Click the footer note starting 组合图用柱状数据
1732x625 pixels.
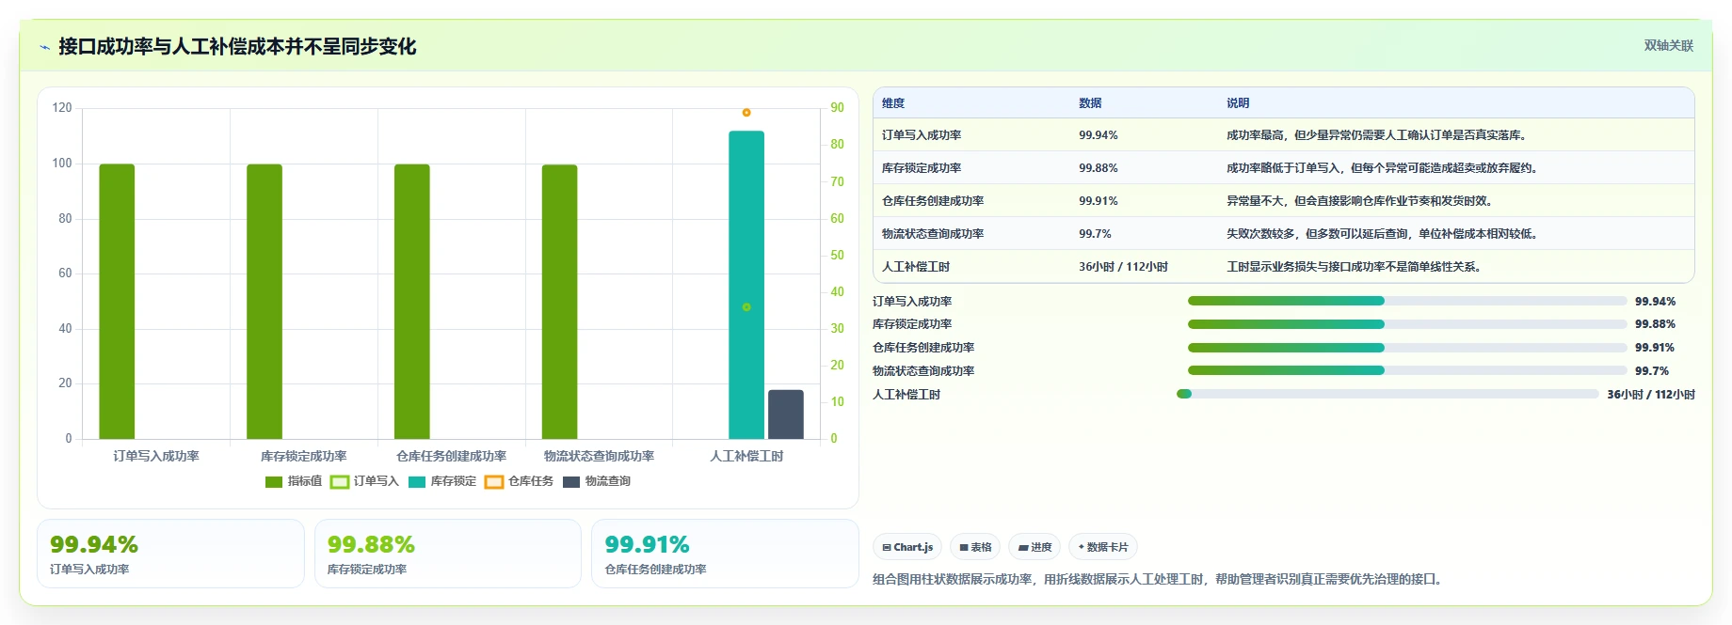[x=1160, y=579]
